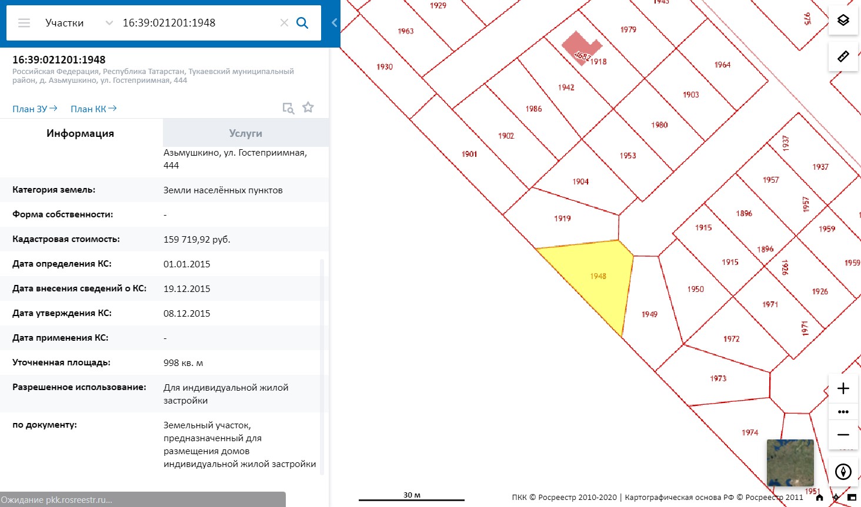
Task: Open the hamburger menu in search bar
Action: click(24, 23)
